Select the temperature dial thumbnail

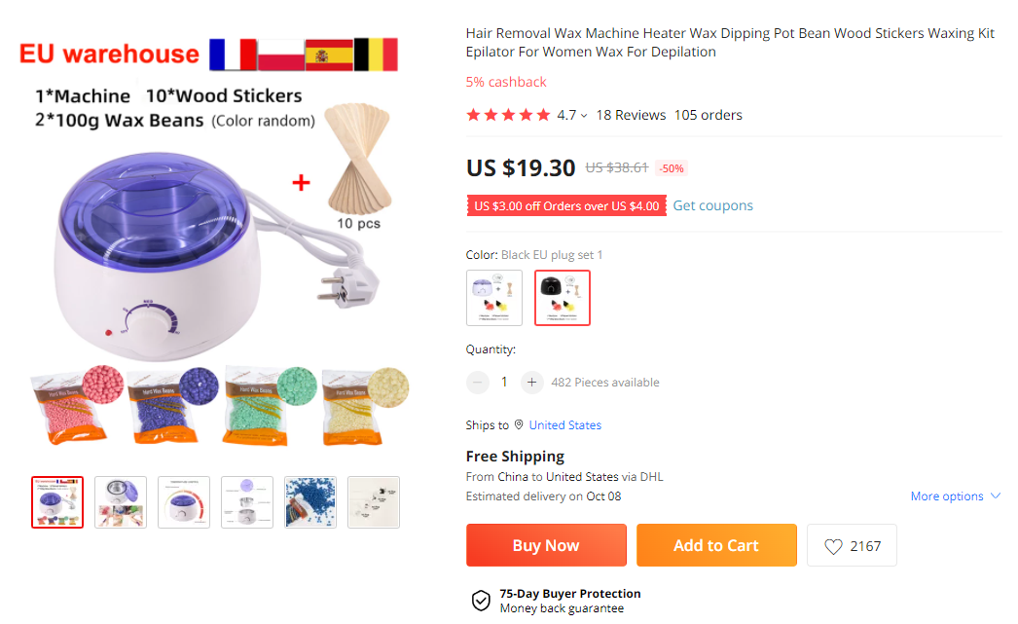pyautogui.click(x=184, y=502)
